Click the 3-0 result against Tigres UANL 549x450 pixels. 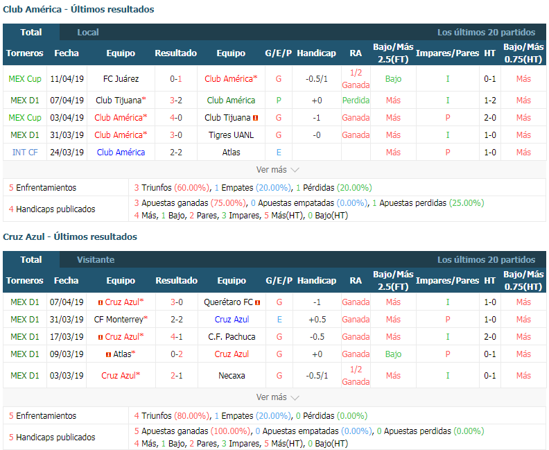point(176,135)
